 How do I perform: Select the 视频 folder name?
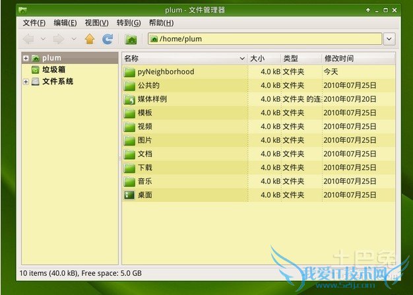pos(145,127)
